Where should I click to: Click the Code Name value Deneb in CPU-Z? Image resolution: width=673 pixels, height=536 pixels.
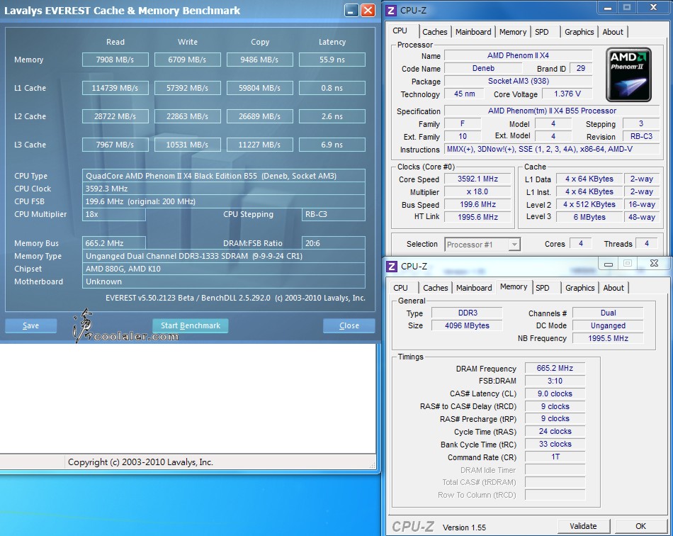(x=483, y=68)
